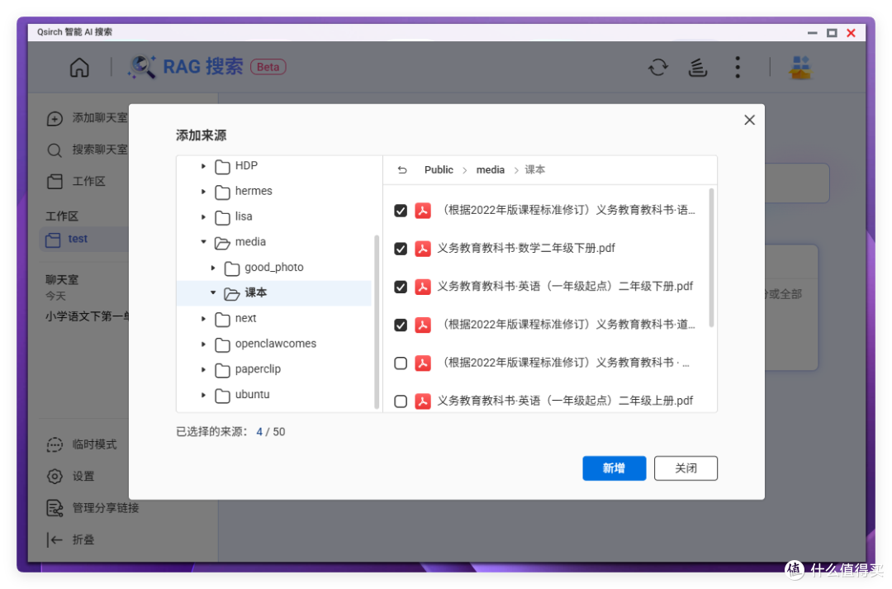Collapse the 课本 folder
Image resolution: width=892 pixels, height=589 pixels.
(213, 292)
